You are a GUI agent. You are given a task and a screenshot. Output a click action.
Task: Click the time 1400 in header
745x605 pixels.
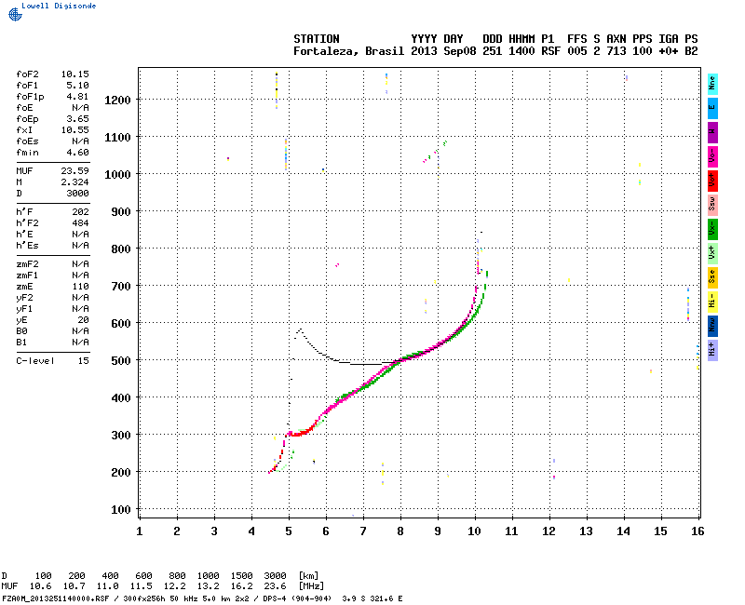pyautogui.click(x=521, y=51)
